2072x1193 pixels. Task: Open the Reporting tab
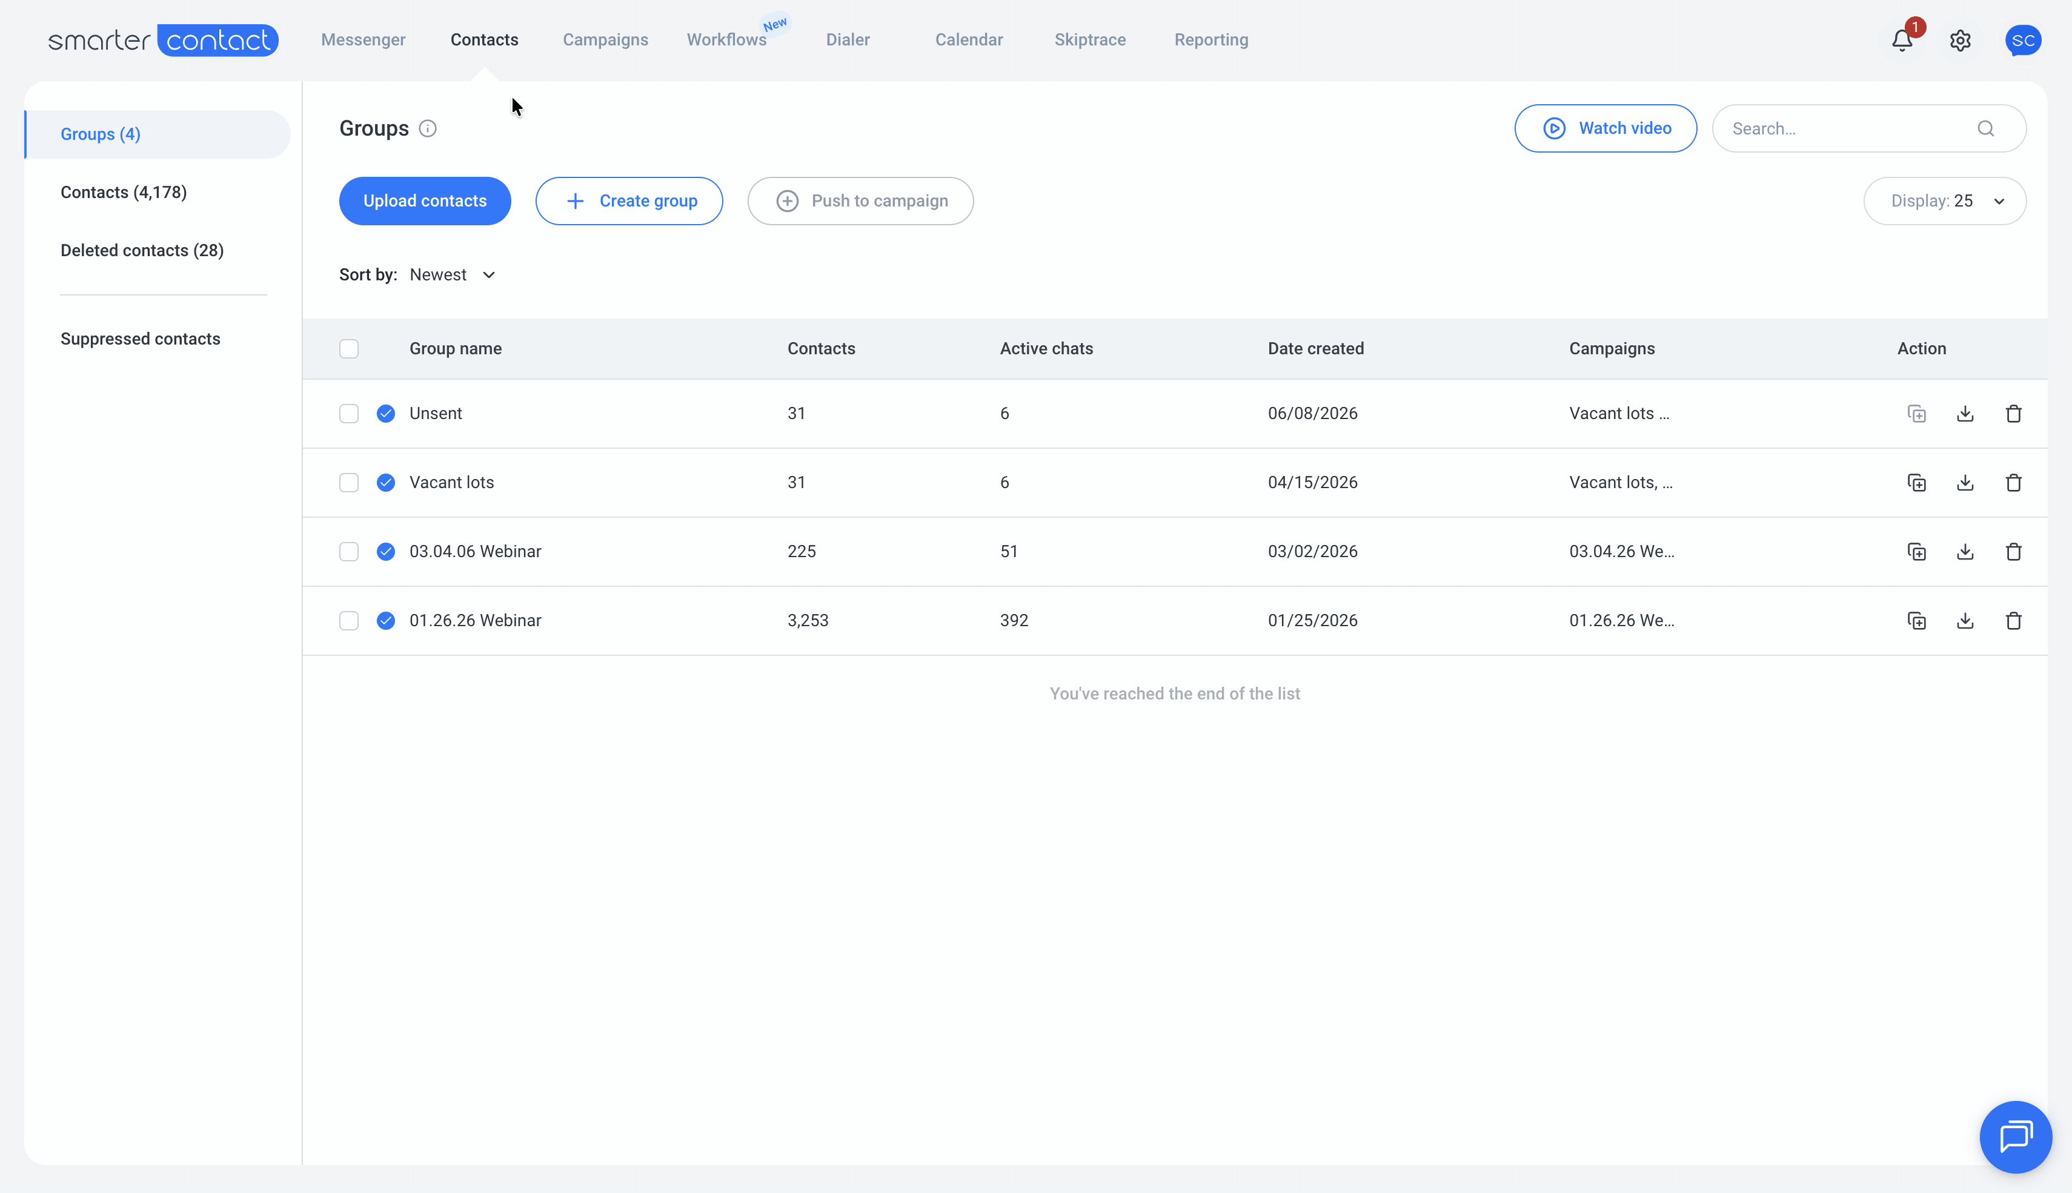click(1210, 39)
